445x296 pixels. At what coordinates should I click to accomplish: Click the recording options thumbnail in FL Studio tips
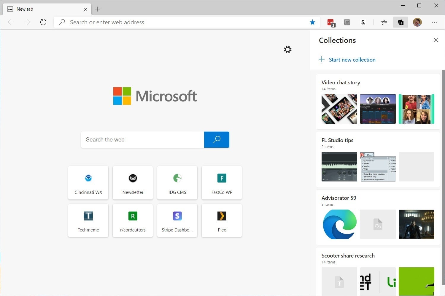click(x=378, y=167)
